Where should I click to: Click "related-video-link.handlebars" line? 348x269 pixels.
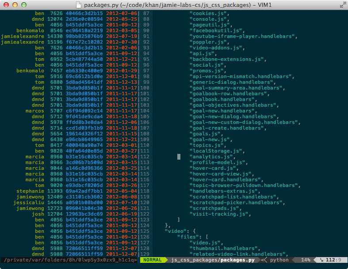coord(239,254)
